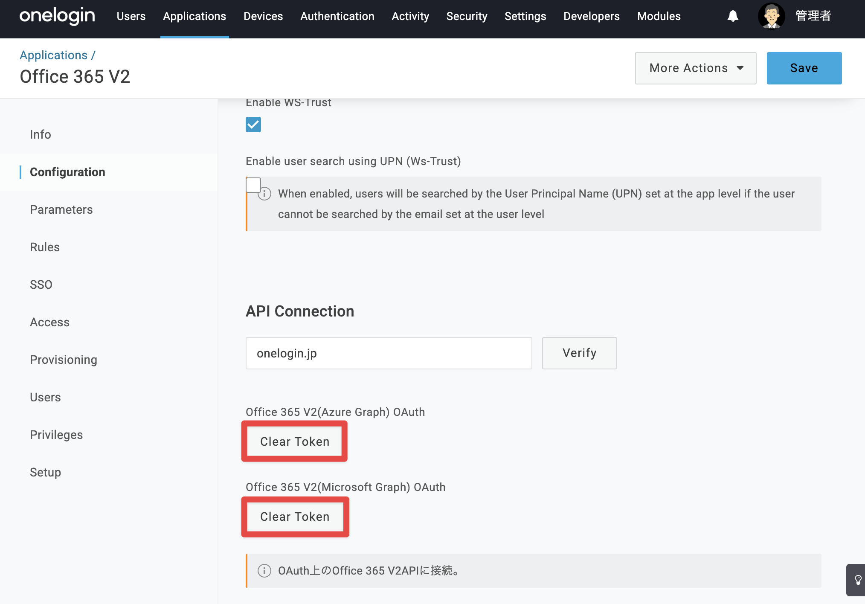Go to the Provisioning sidebar tab
The height and width of the screenshot is (604, 865).
[x=64, y=360]
